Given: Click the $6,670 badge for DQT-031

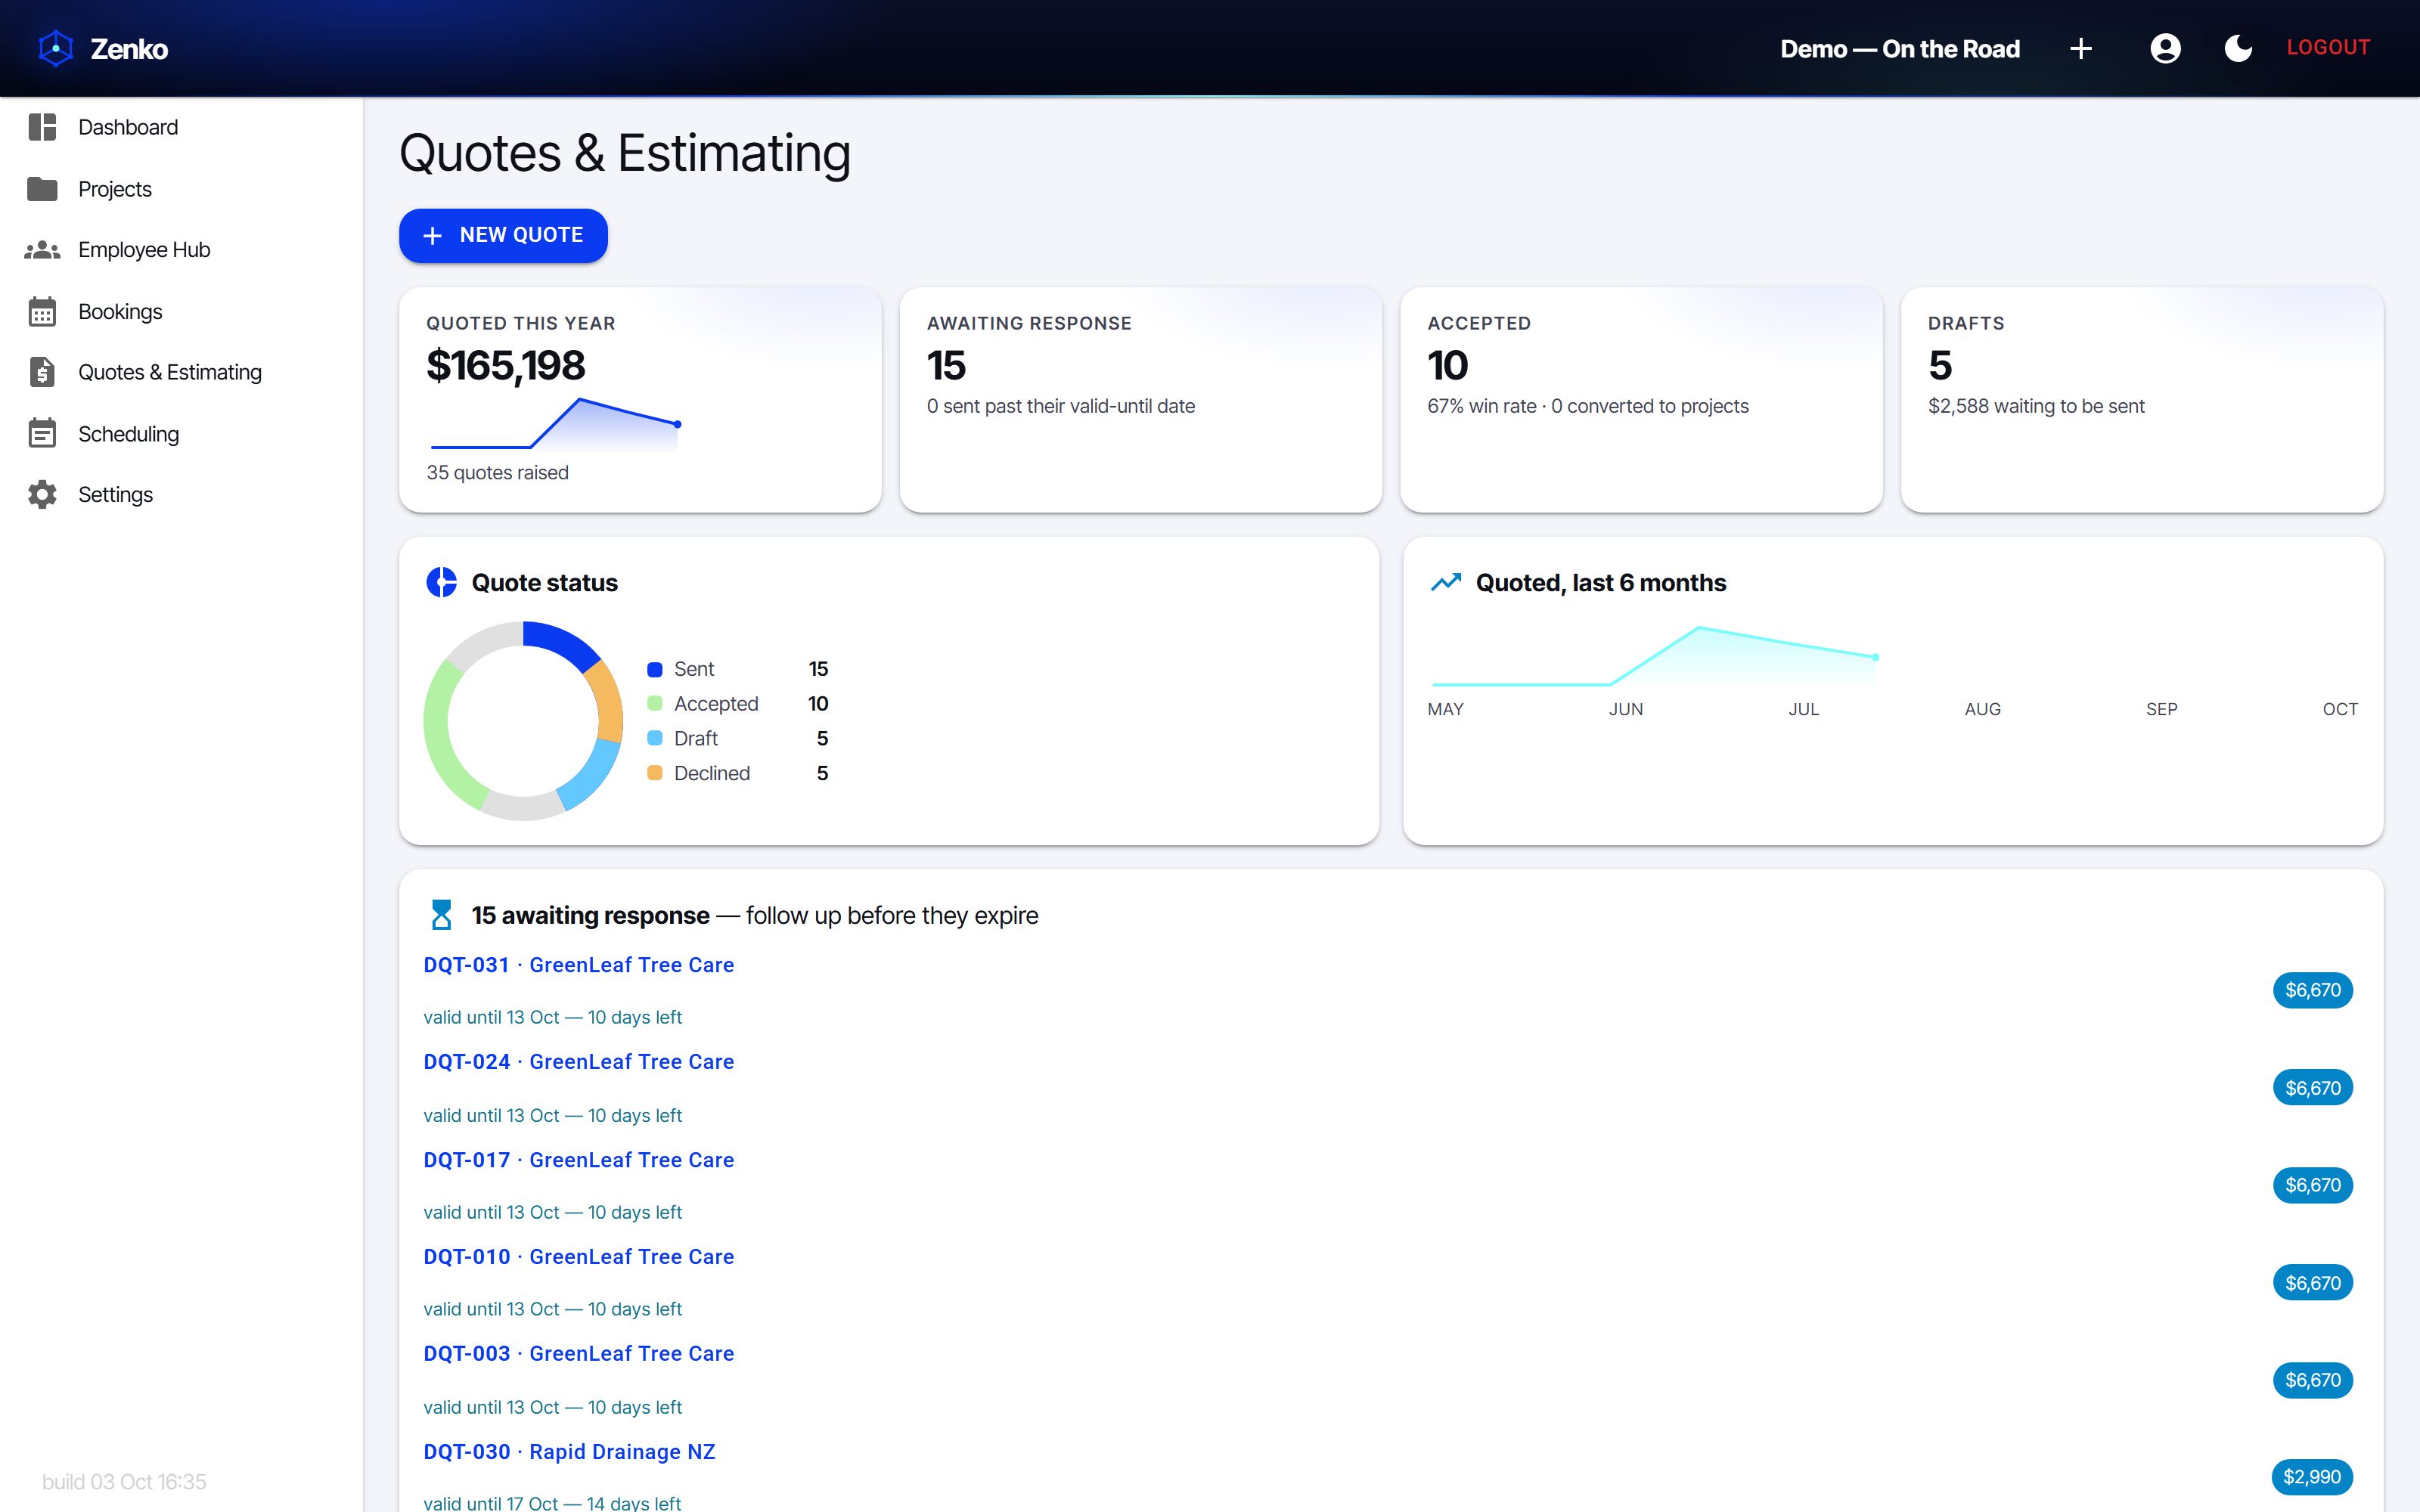Looking at the screenshot, I should 2312,990.
